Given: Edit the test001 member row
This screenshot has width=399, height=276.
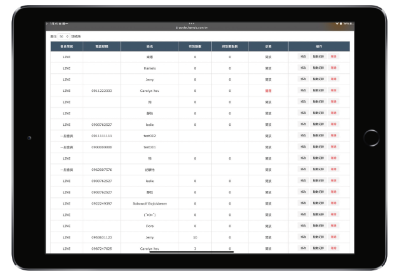Looking at the screenshot, I should [x=303, y=146].
